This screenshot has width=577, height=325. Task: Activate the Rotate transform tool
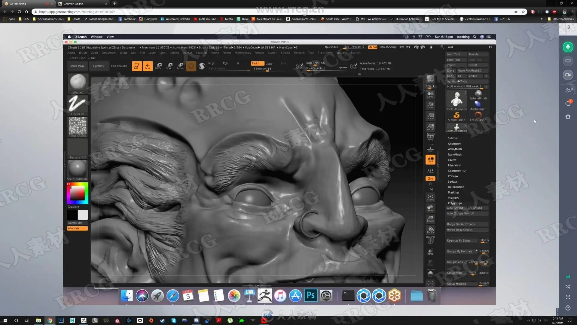[x=180, y=66]
